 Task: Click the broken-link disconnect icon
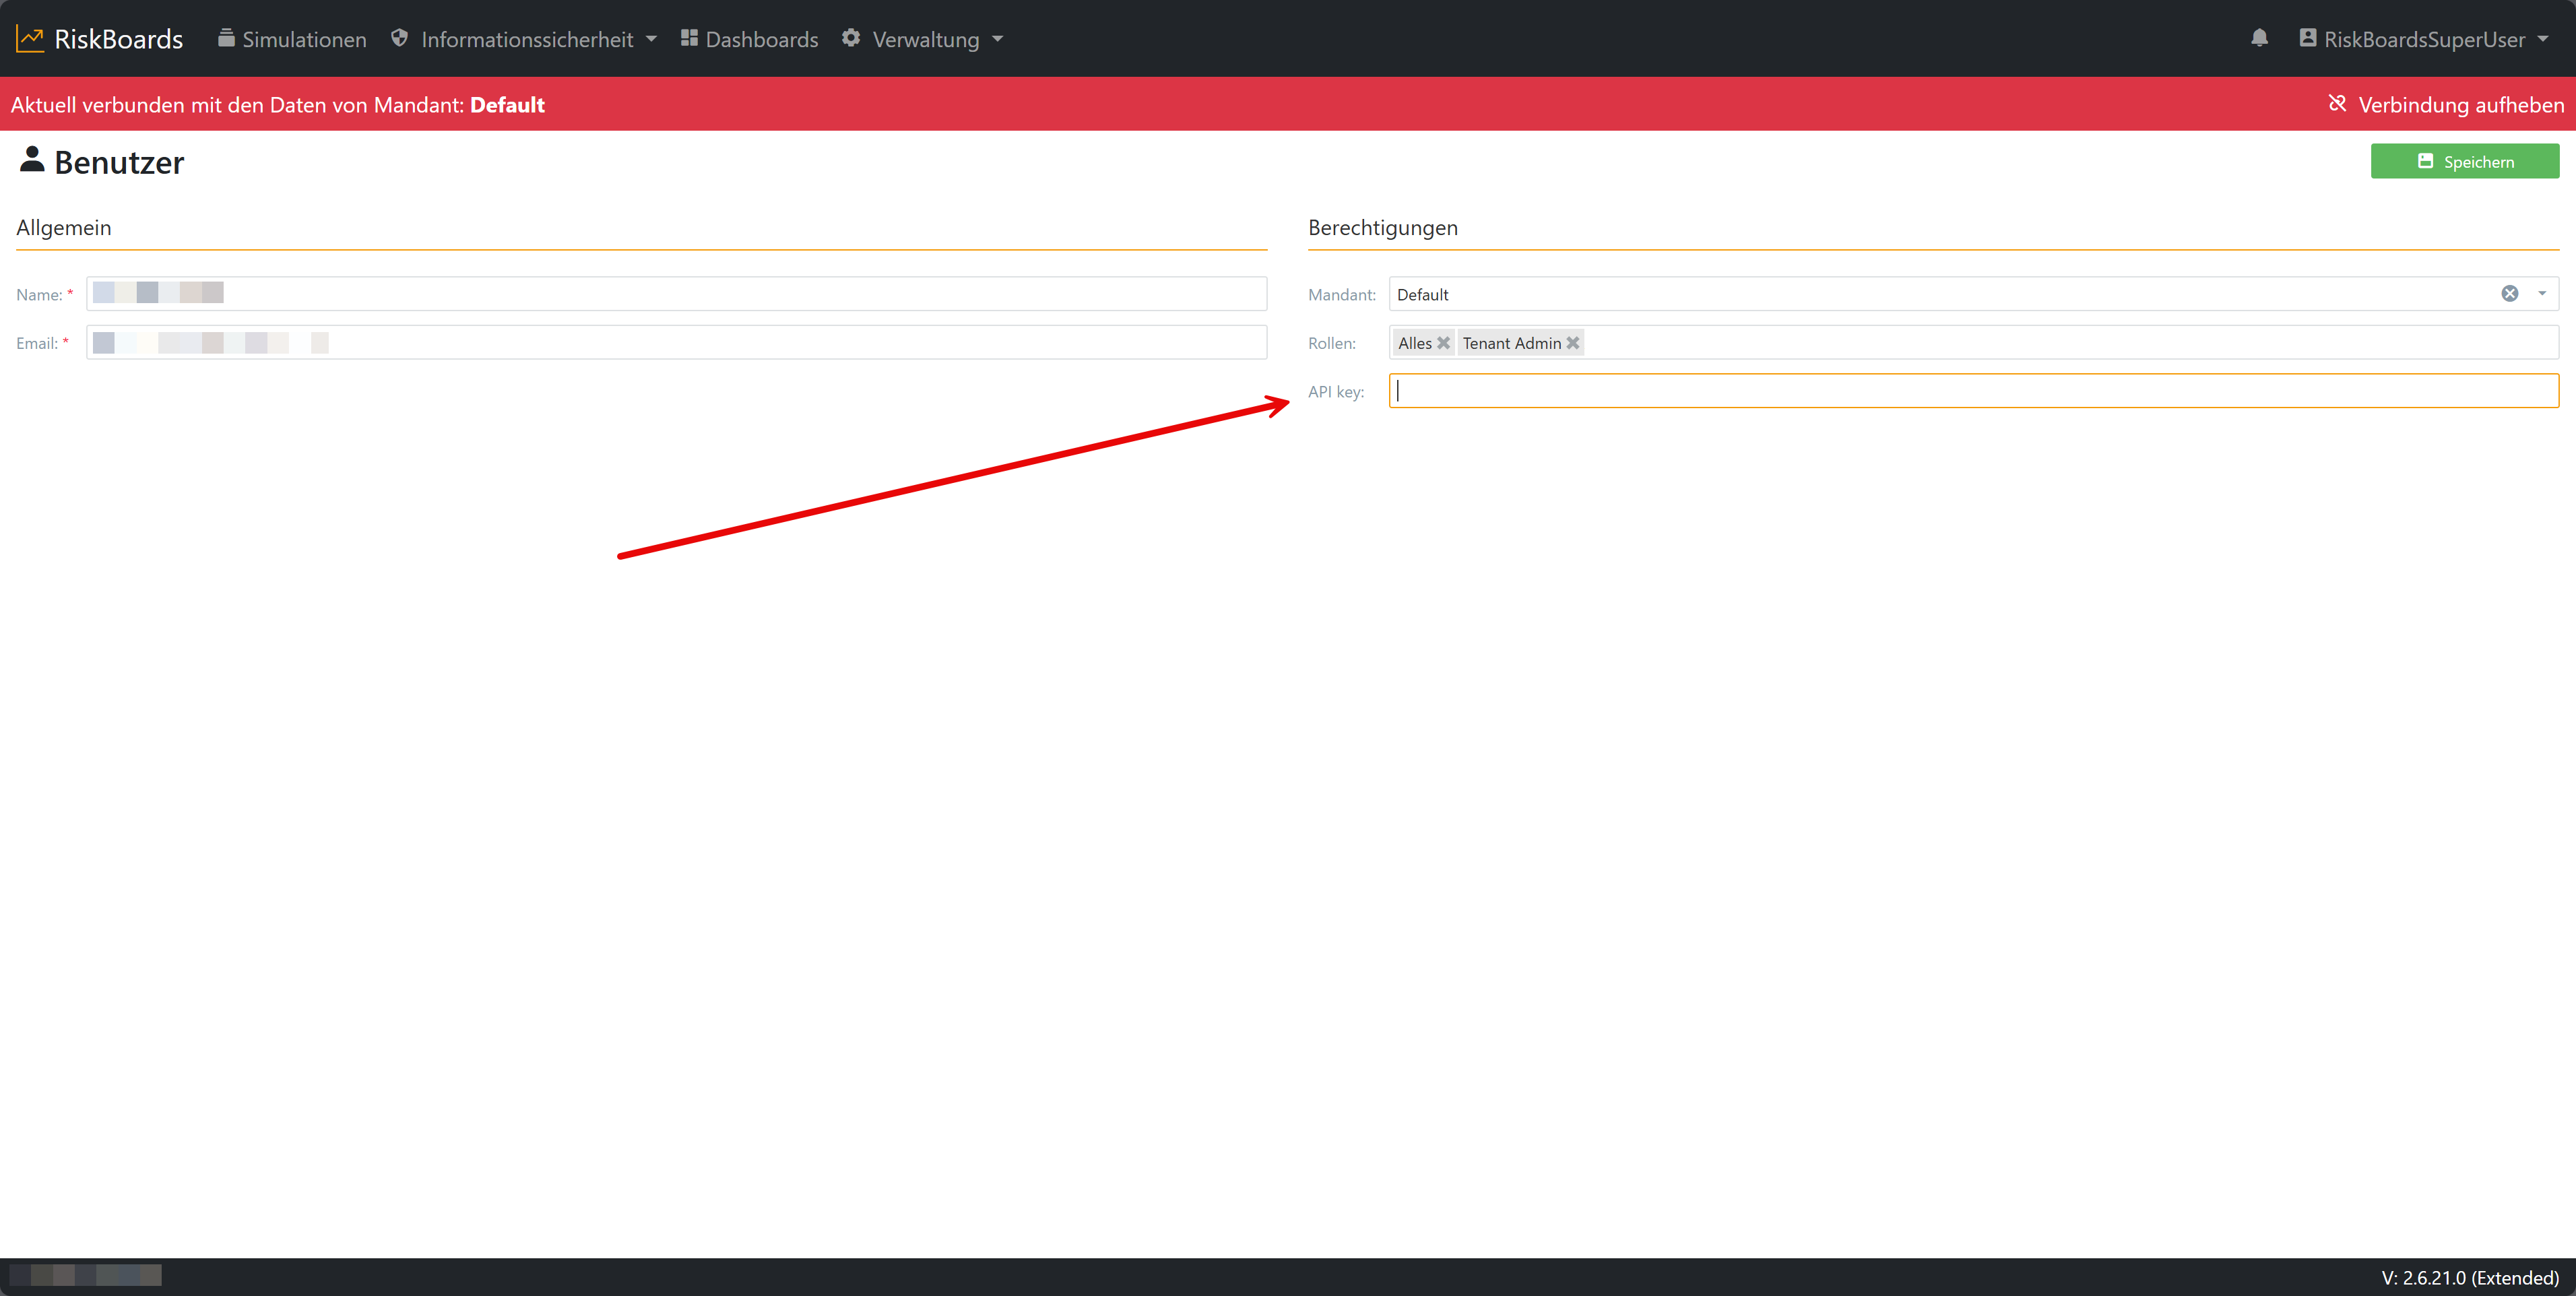tap(2337, 104)
